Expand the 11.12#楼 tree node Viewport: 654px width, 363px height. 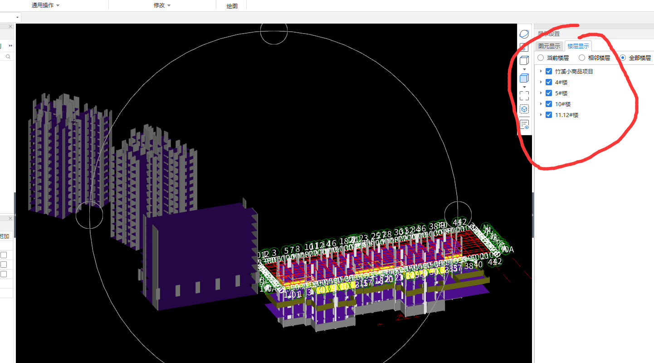point(541,115)
